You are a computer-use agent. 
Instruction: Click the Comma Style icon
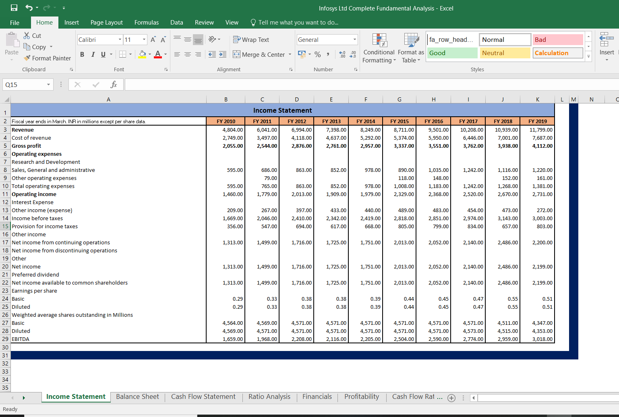click(328, 54)
